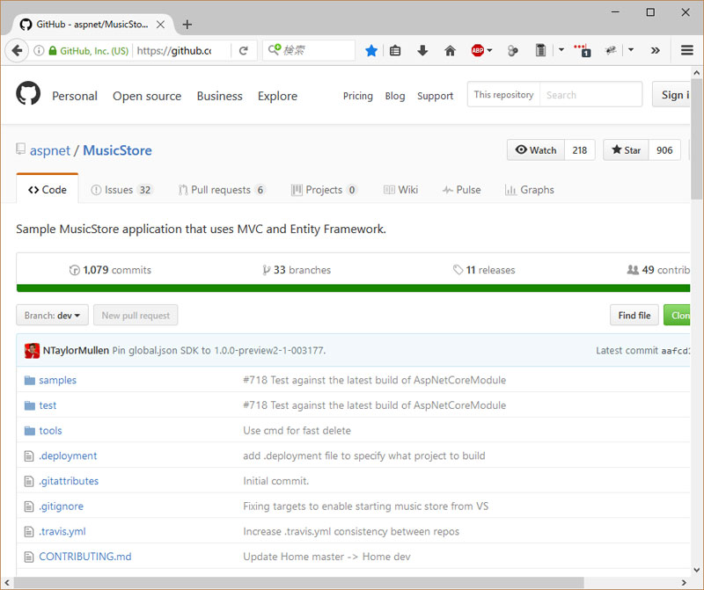Click the New pull request button

[x=136, y=316]
